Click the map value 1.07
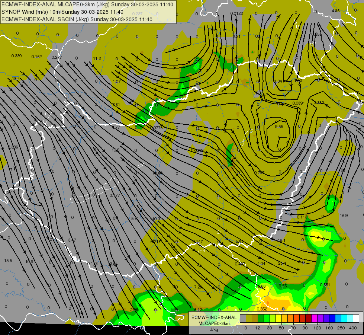Viewport: 364px width, 335px height. click(116, 82)
